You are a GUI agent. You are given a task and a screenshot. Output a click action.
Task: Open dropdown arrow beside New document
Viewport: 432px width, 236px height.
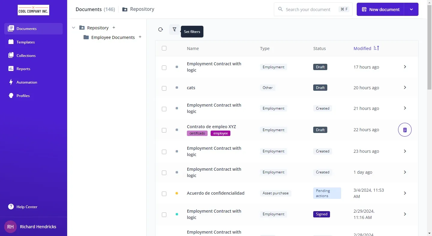(x=411, y=10)
